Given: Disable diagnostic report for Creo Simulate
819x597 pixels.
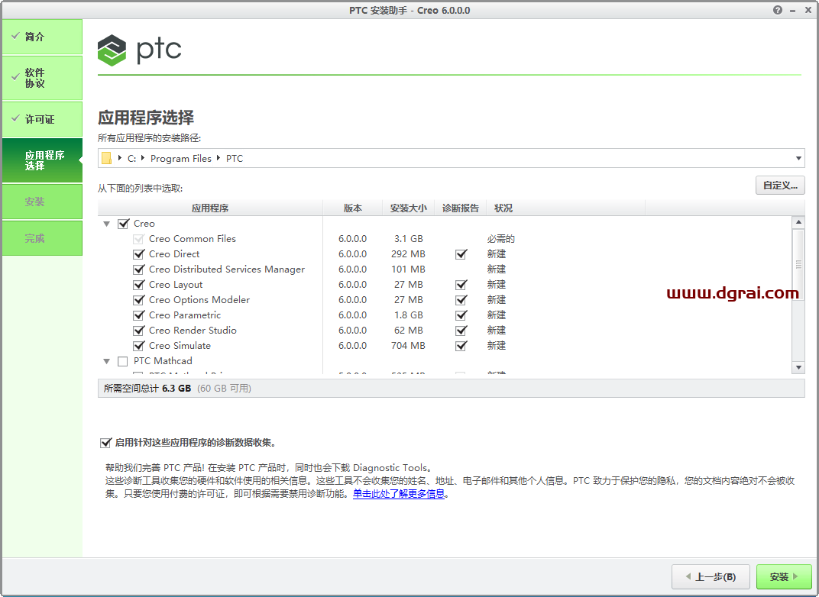Looking at the screenshot, I should (x=461, y=346).
